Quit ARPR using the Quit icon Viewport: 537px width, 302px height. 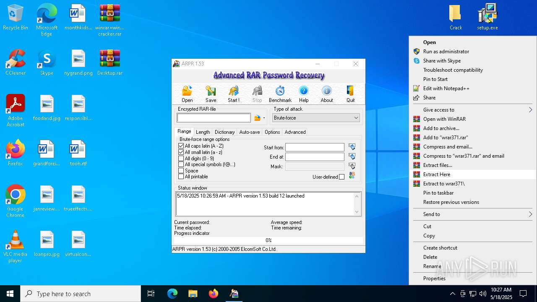(x=350, y=94)
